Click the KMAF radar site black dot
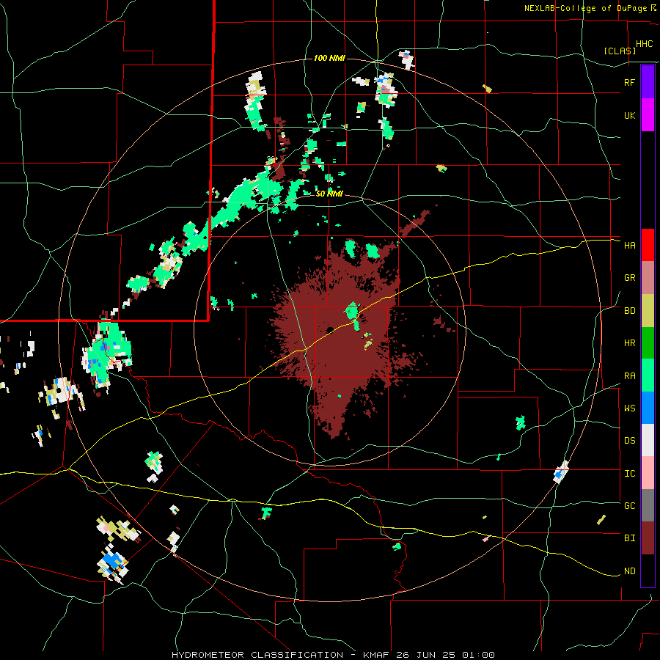The height and width of the screenshot is (660, 660). [330, 329]
